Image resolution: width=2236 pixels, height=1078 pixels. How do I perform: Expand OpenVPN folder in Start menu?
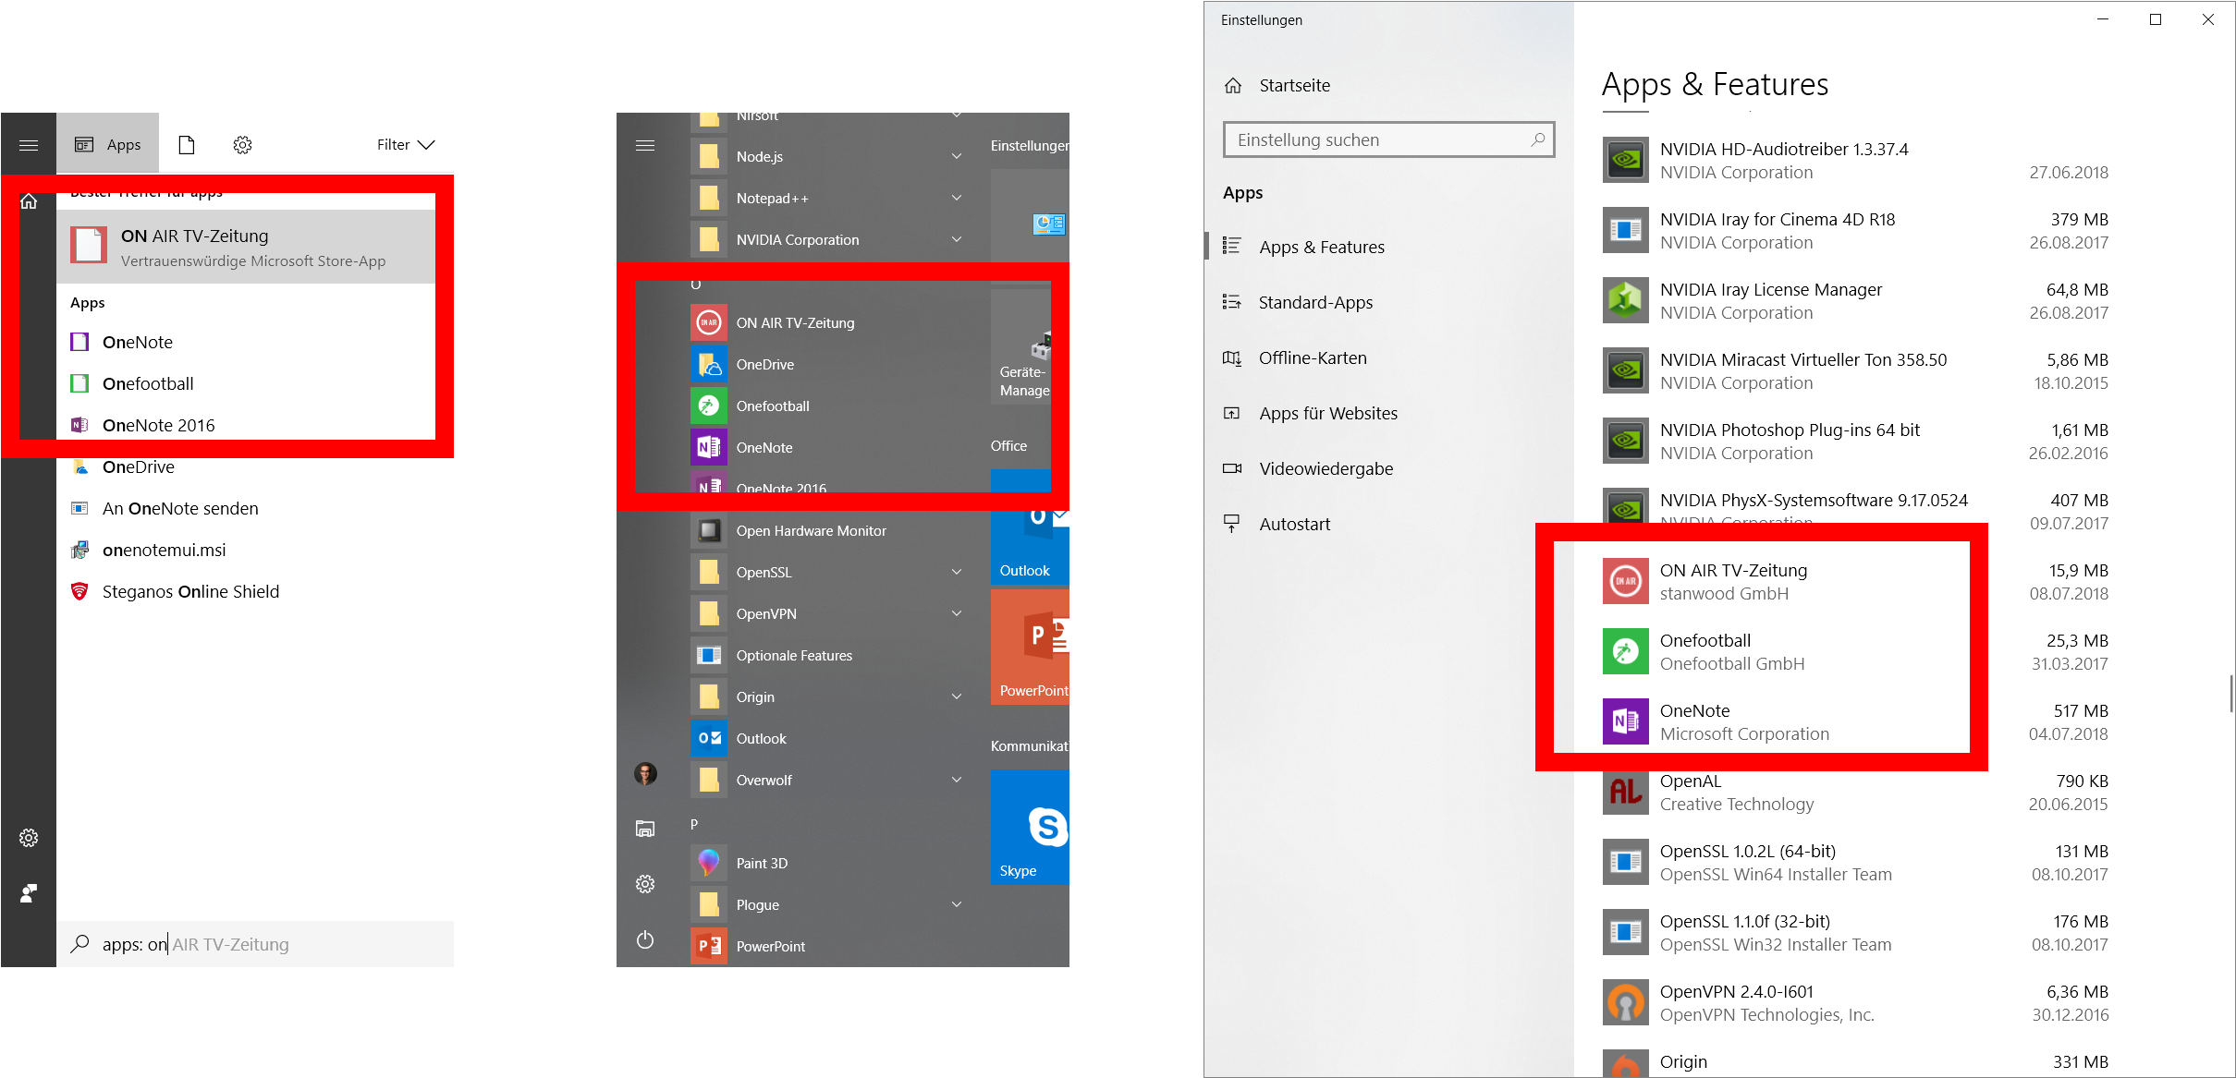click(x=827, y=613)
